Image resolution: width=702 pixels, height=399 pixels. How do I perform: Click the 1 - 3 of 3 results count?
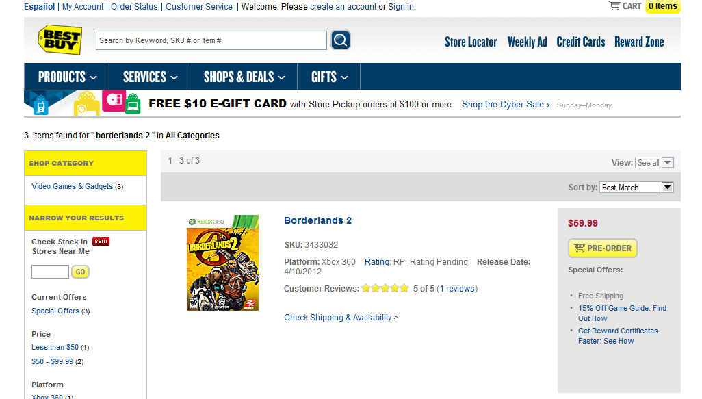pos(183,161)
